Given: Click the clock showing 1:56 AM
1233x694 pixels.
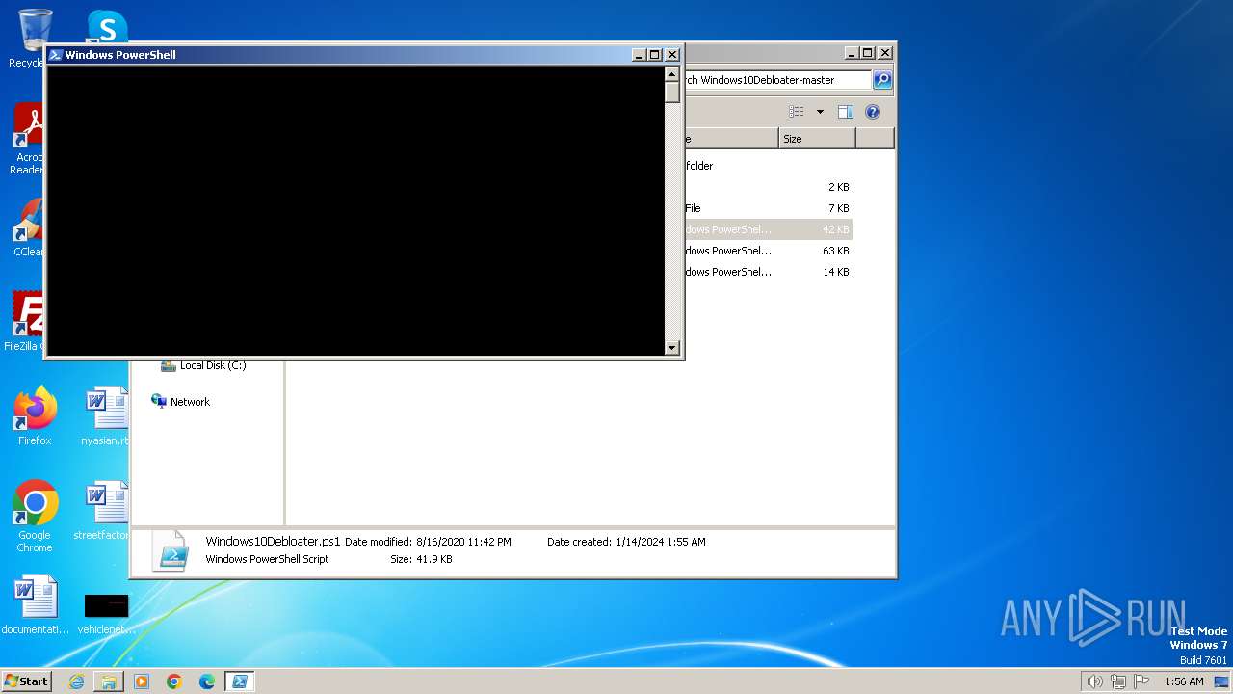Looking at the screenshot, I should tap(1184, 681).
